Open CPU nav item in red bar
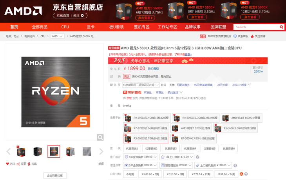286x180 pixels. coord(65,27)
